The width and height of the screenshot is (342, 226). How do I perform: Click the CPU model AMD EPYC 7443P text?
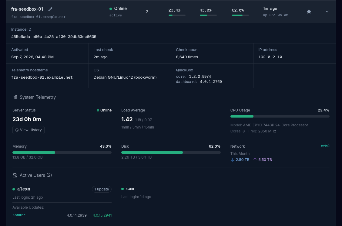276,125
